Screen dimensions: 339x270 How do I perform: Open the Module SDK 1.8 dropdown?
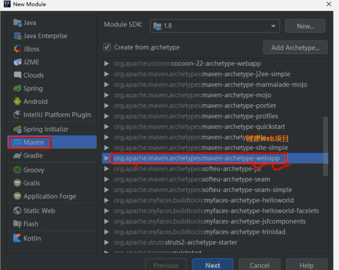tap(215, 26)
